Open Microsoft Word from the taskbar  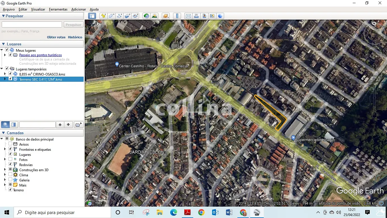click(229, 212)
